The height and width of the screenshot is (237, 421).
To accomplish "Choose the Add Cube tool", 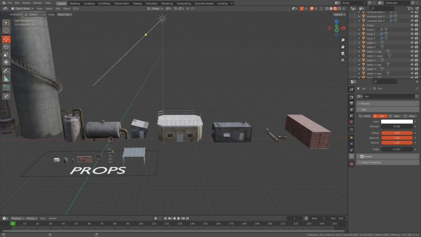I will click(x=6, y=88).
